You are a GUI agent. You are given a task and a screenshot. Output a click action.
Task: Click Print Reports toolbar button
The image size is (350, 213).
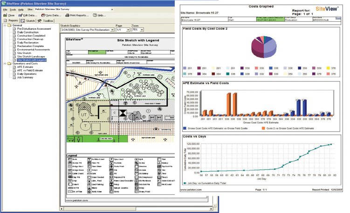click(77, 15)
